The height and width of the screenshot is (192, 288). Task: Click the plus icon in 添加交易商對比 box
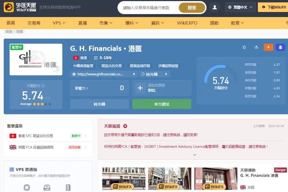point(140,88)
